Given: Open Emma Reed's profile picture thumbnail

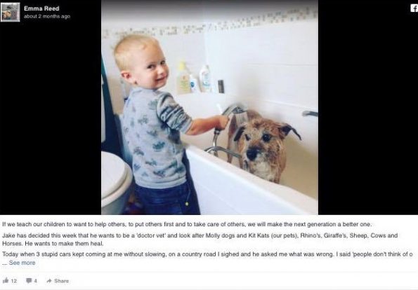Looking at the screenshot, I should point(10,12).
